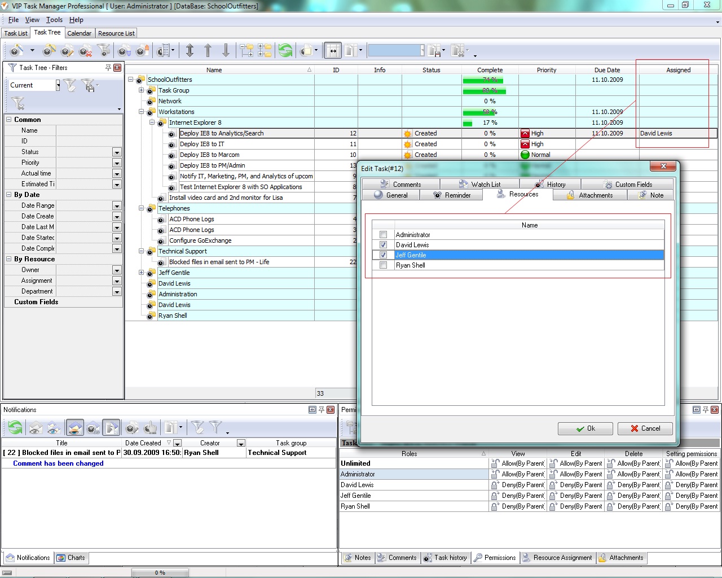Sort tasks by the Due Date column header
This screenshot has height=578, width=722.
(x=607, y=70)
